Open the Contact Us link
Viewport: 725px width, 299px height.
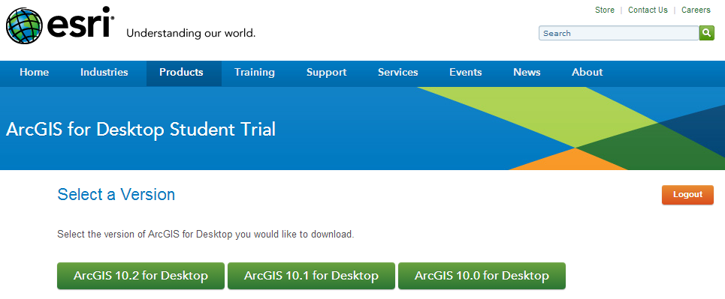[648, 10]
